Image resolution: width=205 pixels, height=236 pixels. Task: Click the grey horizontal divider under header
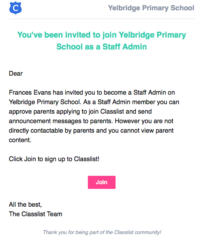(102, 19)
